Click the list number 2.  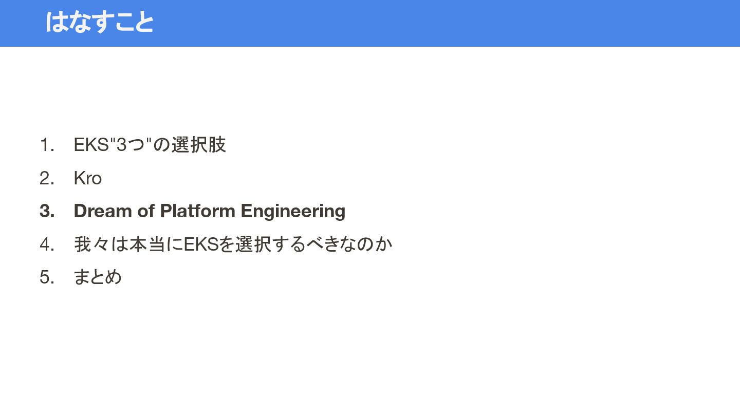coord(47,178)
